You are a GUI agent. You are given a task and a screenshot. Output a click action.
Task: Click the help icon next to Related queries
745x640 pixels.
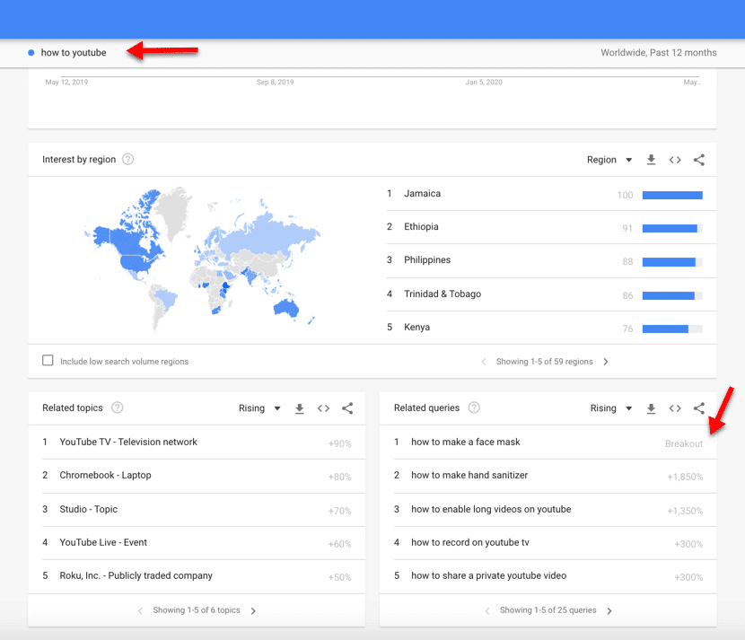click(473, 408)
